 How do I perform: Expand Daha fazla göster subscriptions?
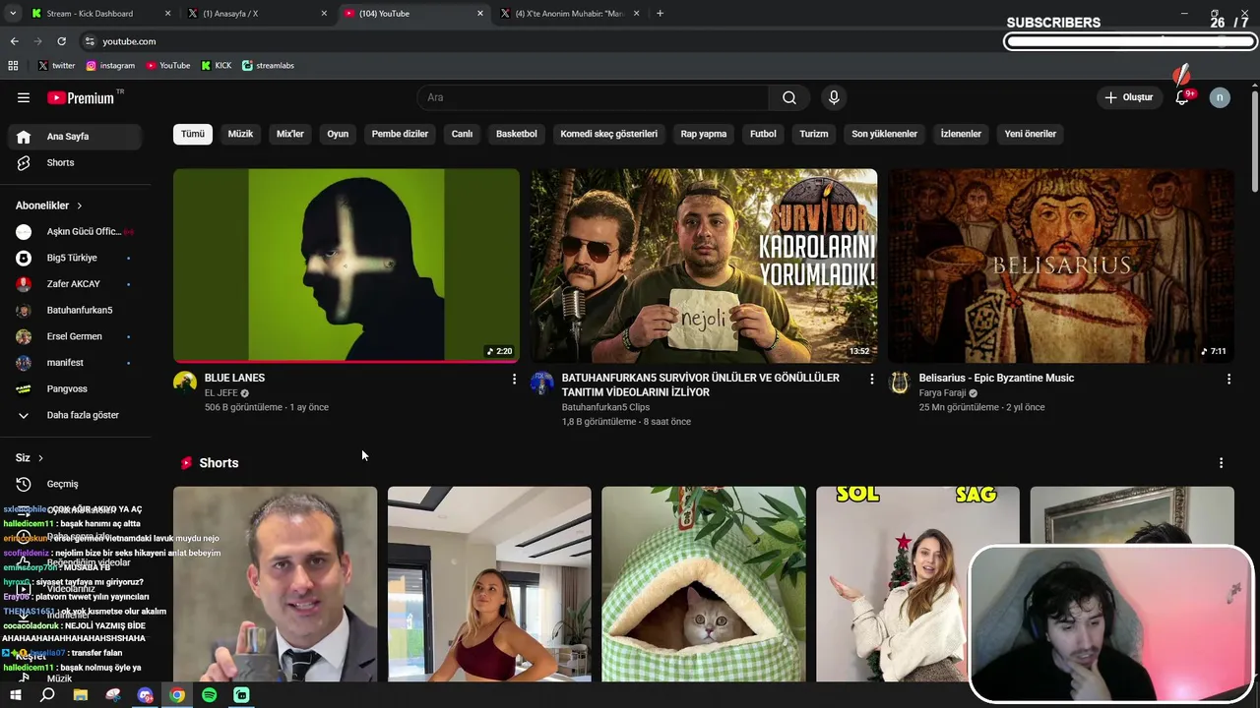(x=75, y=415)
